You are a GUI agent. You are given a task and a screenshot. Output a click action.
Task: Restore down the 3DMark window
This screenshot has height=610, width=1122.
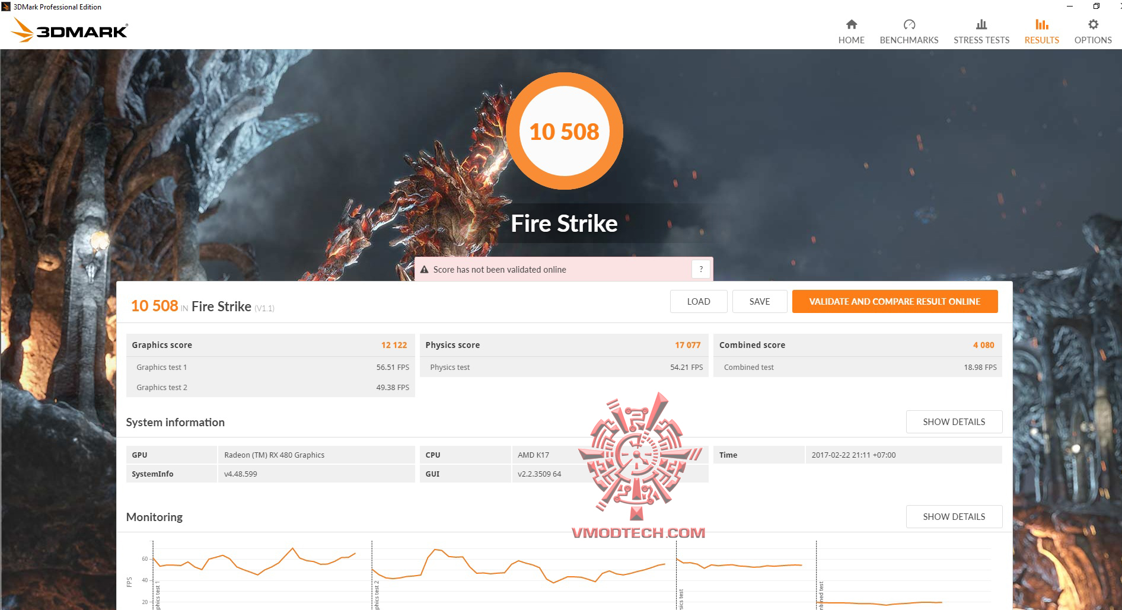[1096, 7]
